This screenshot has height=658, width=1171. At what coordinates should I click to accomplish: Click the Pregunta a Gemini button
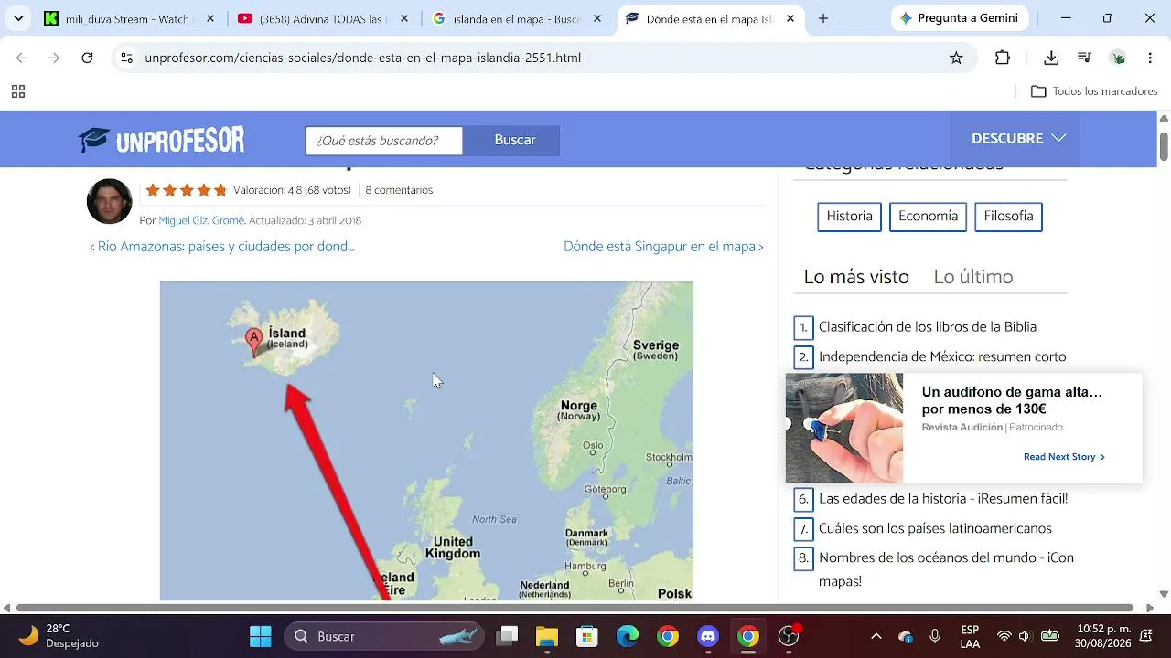coord(960,18)
